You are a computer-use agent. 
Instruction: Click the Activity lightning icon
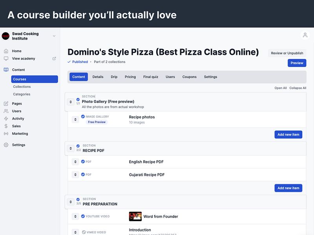pyautogui.click(x=6, y=119)
